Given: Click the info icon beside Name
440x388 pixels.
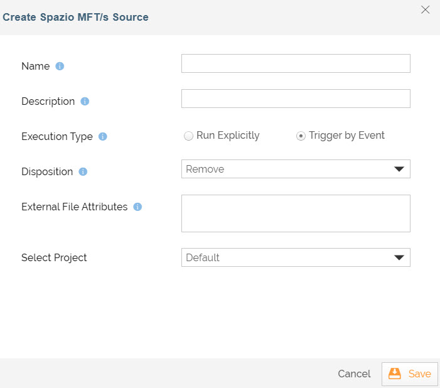Looking at the screenshot, I should coord(60,66).
